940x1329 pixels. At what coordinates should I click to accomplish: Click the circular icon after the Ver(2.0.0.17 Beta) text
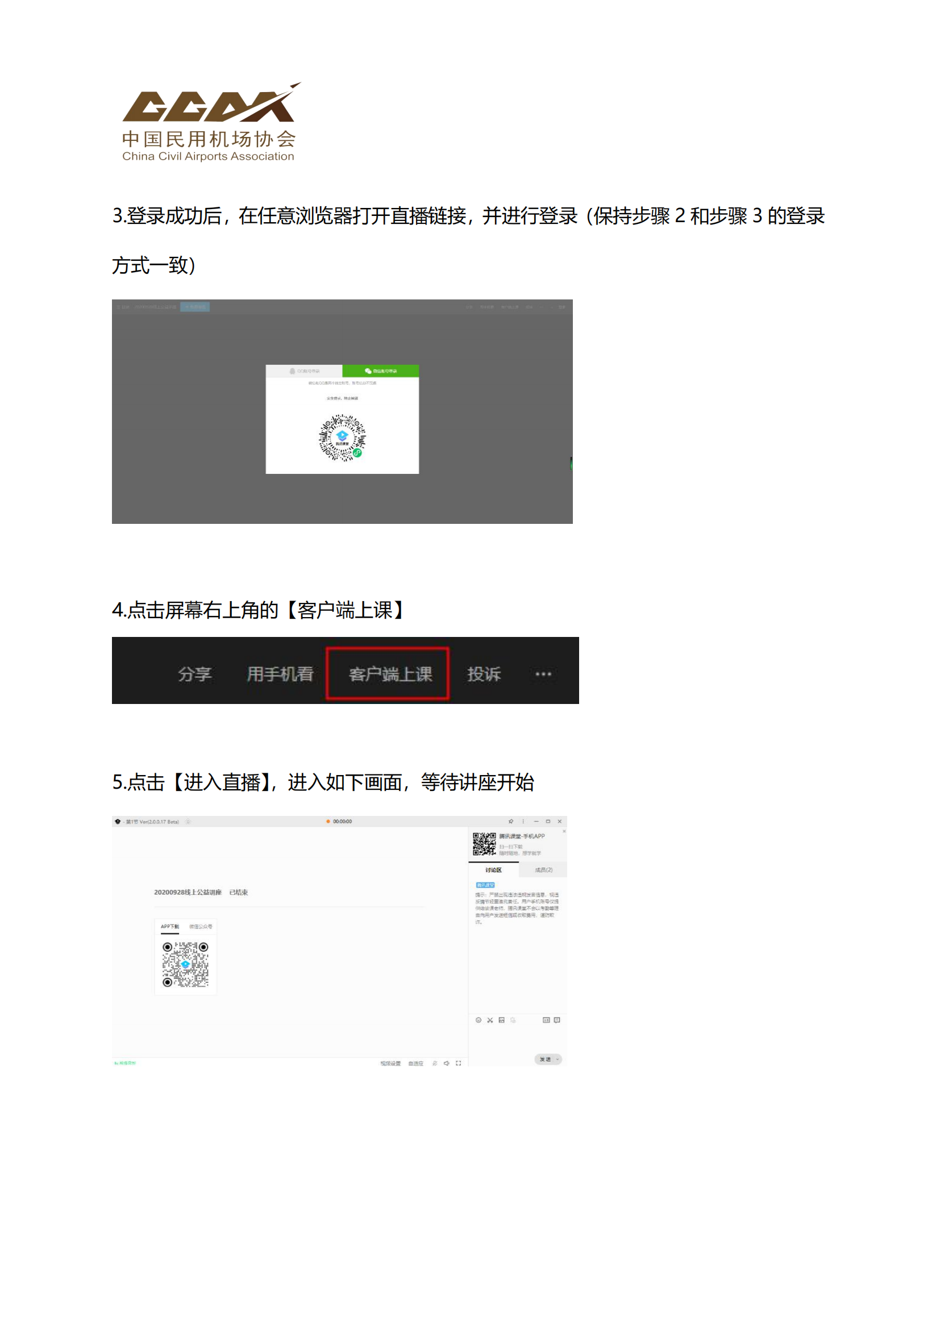188,822
